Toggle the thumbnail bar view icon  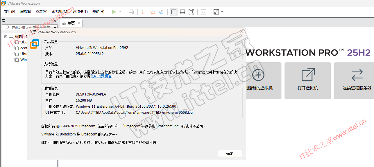pyautogui.click(x=182, y=12)
